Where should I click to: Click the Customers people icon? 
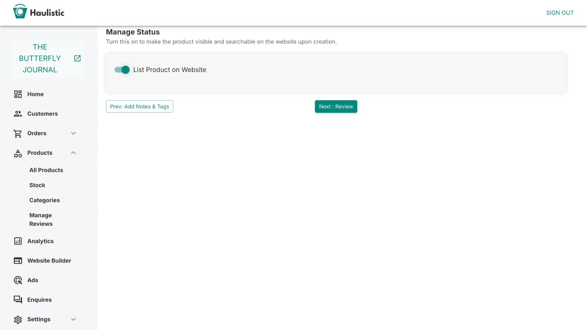tap(18, 114)
